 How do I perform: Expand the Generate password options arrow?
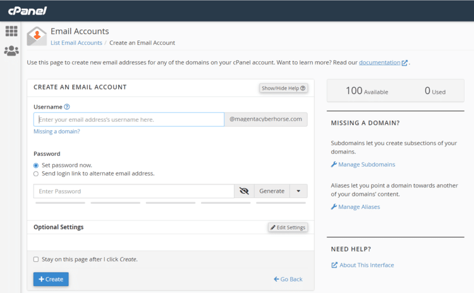click(298, 191)
